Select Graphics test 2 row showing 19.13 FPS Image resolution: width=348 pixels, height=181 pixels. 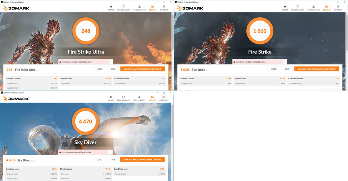coord(31,178)
